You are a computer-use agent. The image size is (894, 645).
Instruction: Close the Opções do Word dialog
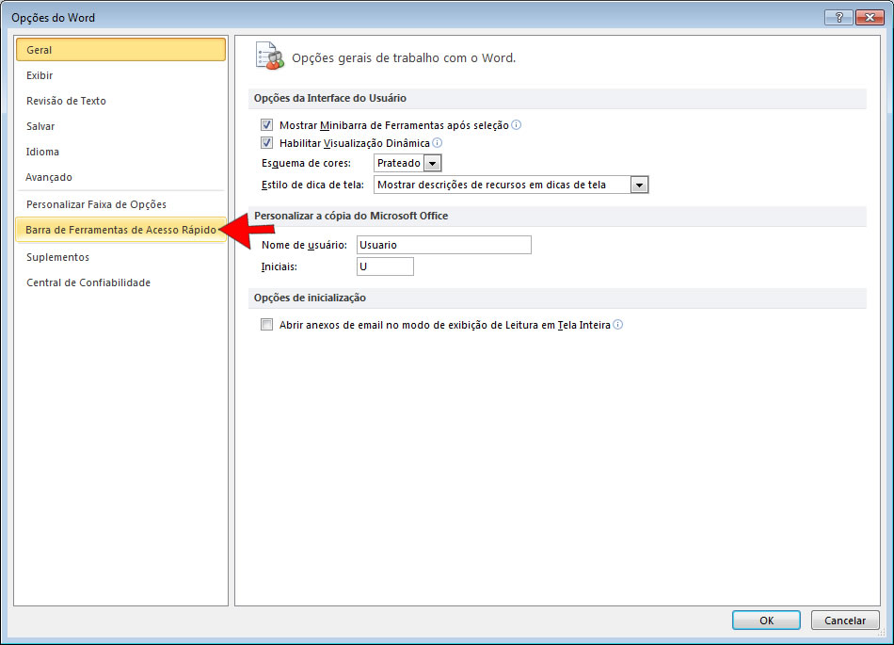pos(870,18)
